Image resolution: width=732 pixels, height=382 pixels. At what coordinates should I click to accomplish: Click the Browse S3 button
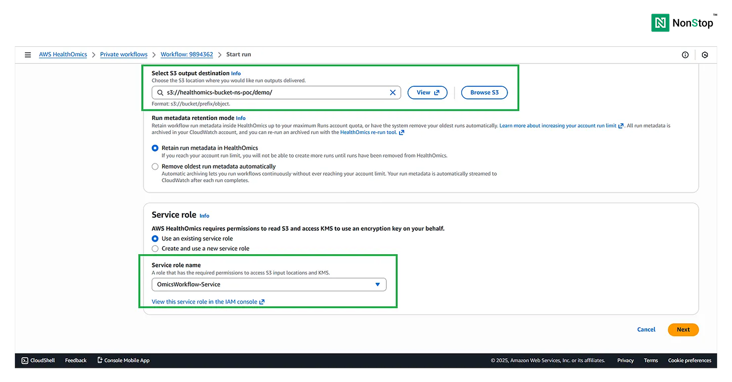click(x=484, y=92)
